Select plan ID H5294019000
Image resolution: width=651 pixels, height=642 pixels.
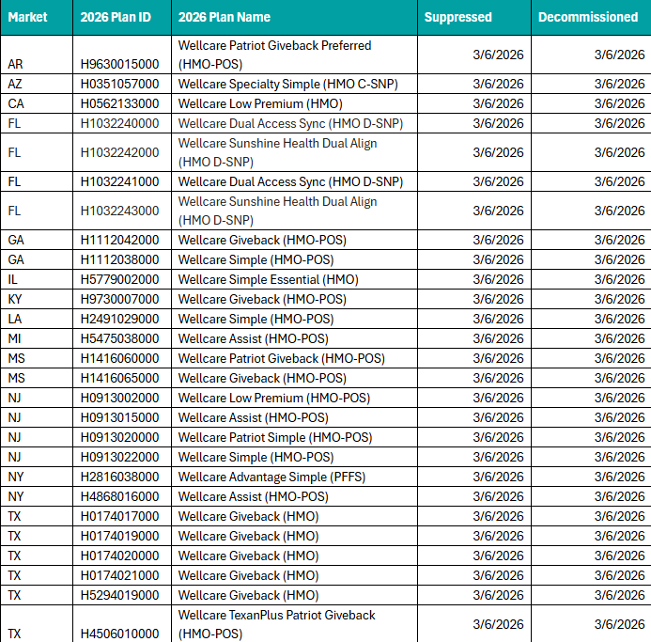120,595
